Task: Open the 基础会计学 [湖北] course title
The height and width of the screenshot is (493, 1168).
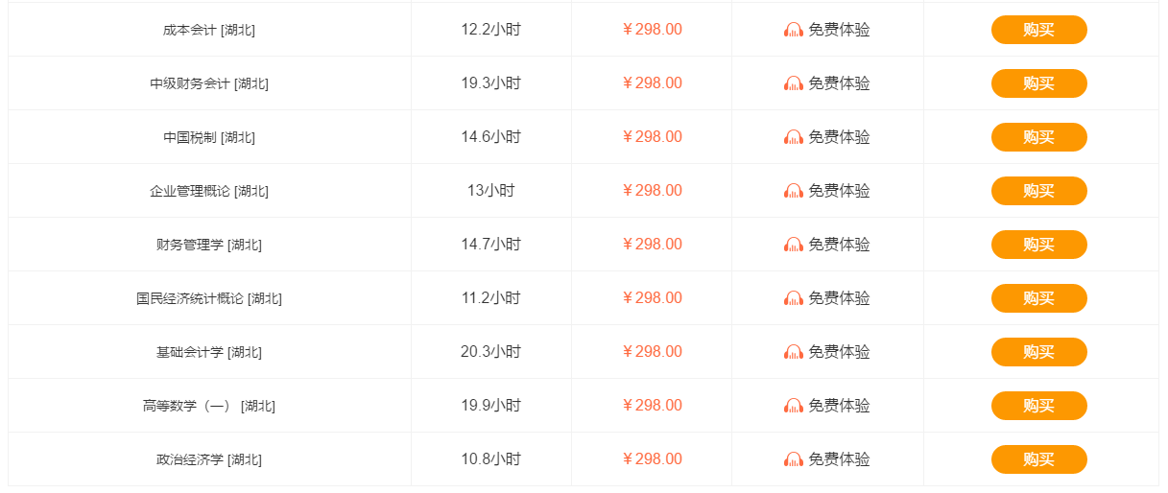Action: [209, 352]
